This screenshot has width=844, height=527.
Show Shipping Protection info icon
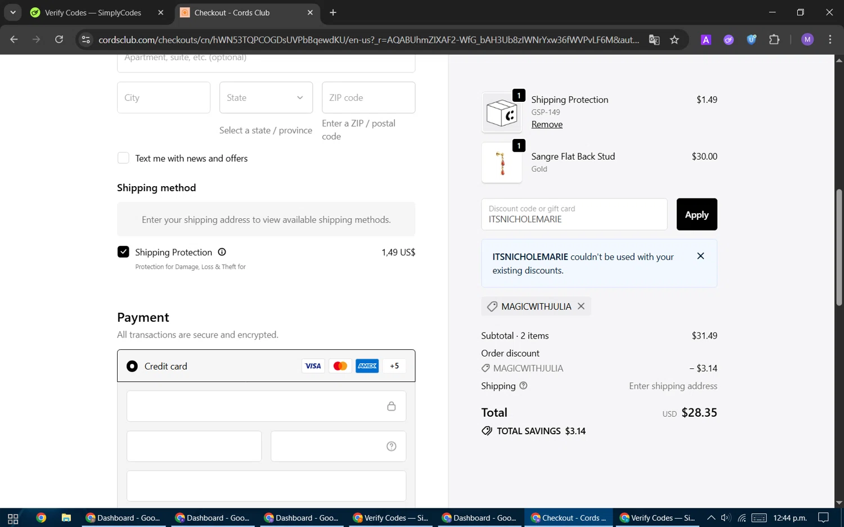point(222,252)
